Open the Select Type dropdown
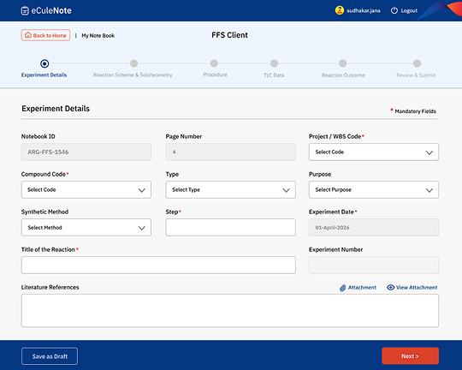The image size is (462, 370). pyautogui.click(x=230, y=190)
